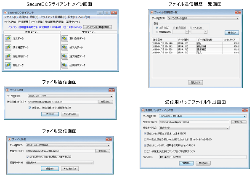Select the 本日分(O) radio button

(x=157, y=28)
